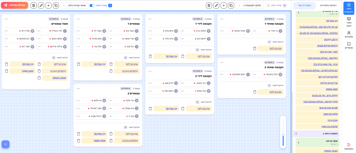Open the חומרי לימוד sidebar section
Image resolution: width=356 pixels, height=153 pixels.
coord(348,22)
